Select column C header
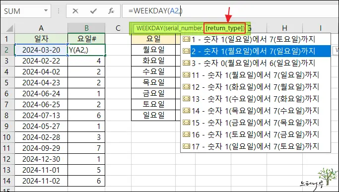Image resolution: width=339 pixels, height=192 pixels. 118,28
